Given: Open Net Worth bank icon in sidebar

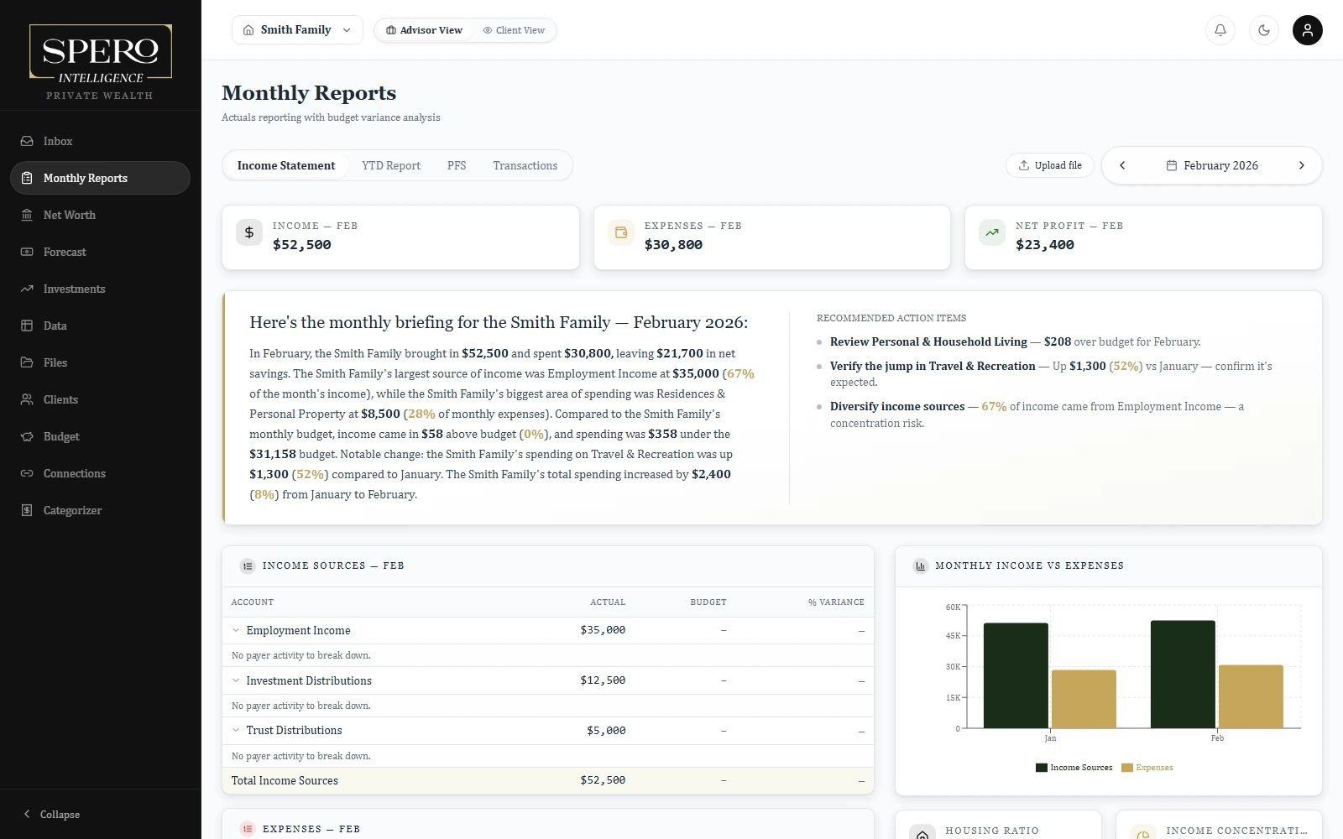Looking at the screenshot, I should click(27, 215).
